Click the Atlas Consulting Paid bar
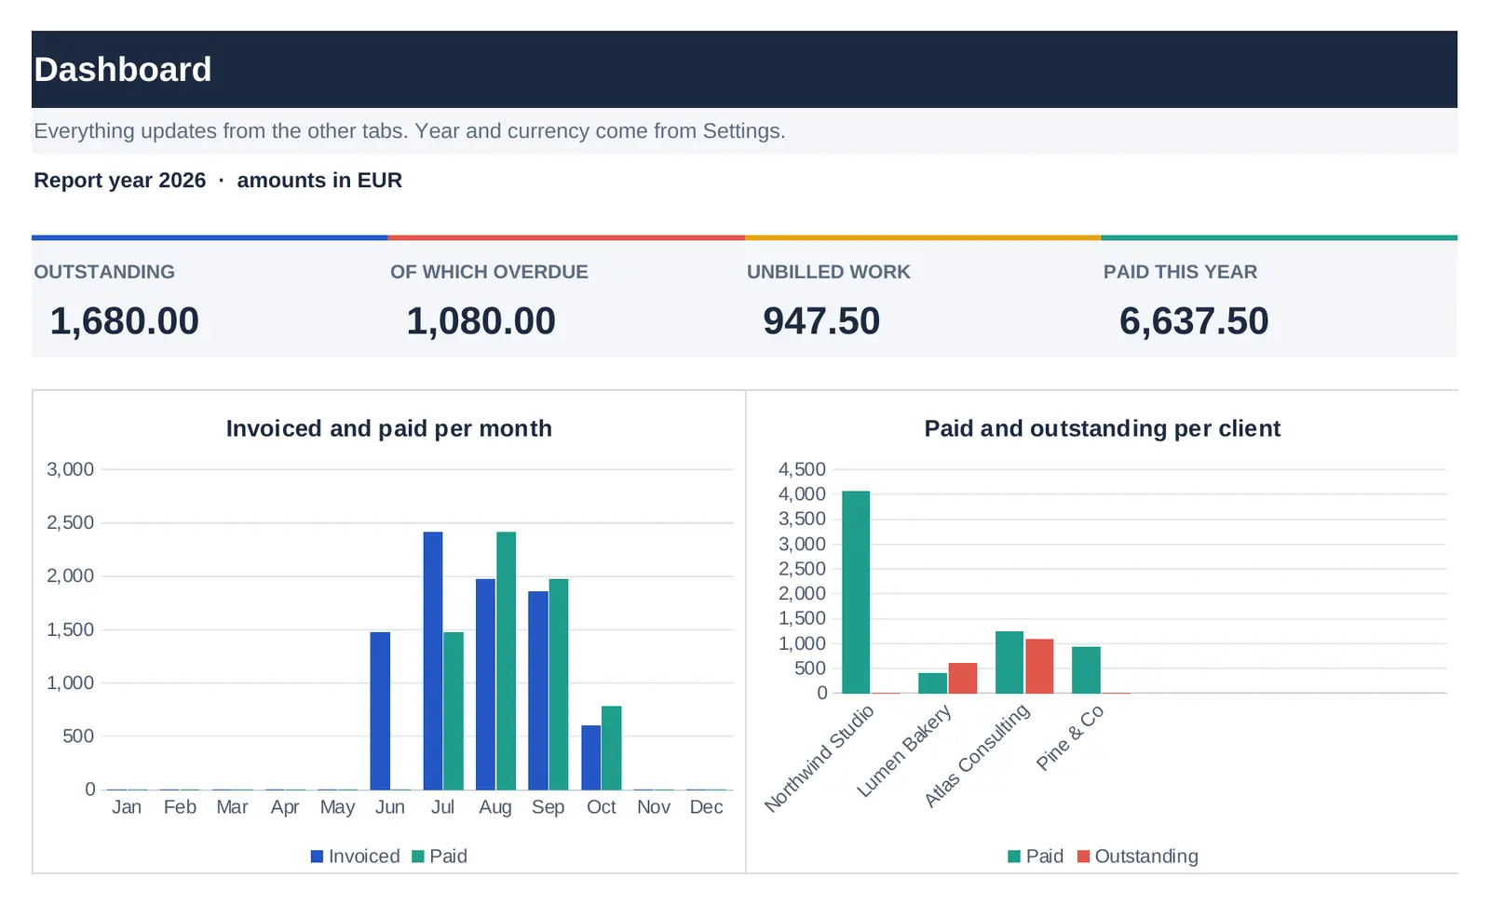 (x=1009, y=663)
